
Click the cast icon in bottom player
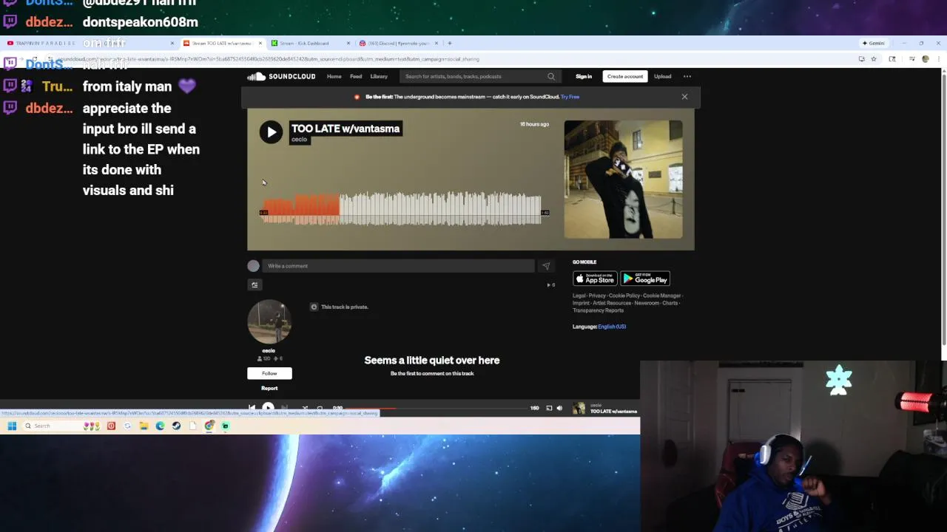[549, 408]
